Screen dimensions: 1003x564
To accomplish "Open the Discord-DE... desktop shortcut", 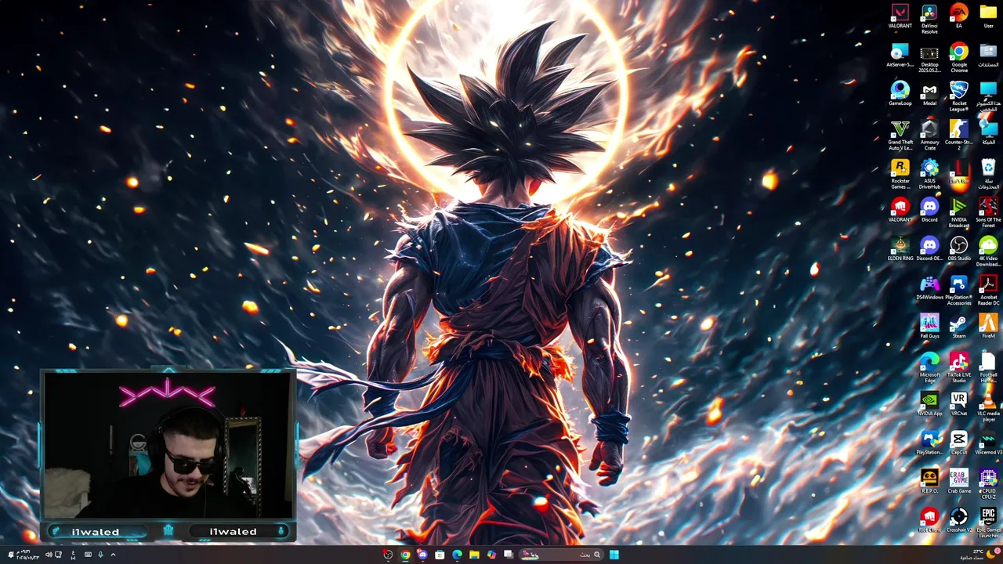I will coord(929,250).
